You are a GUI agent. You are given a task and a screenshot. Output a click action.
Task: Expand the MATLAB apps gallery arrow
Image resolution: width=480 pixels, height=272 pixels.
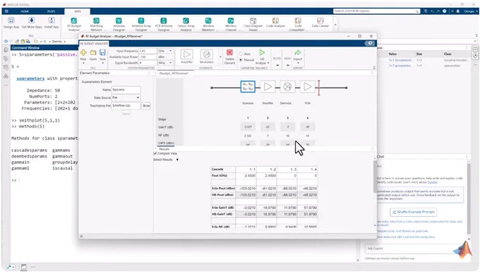point(335,25)
